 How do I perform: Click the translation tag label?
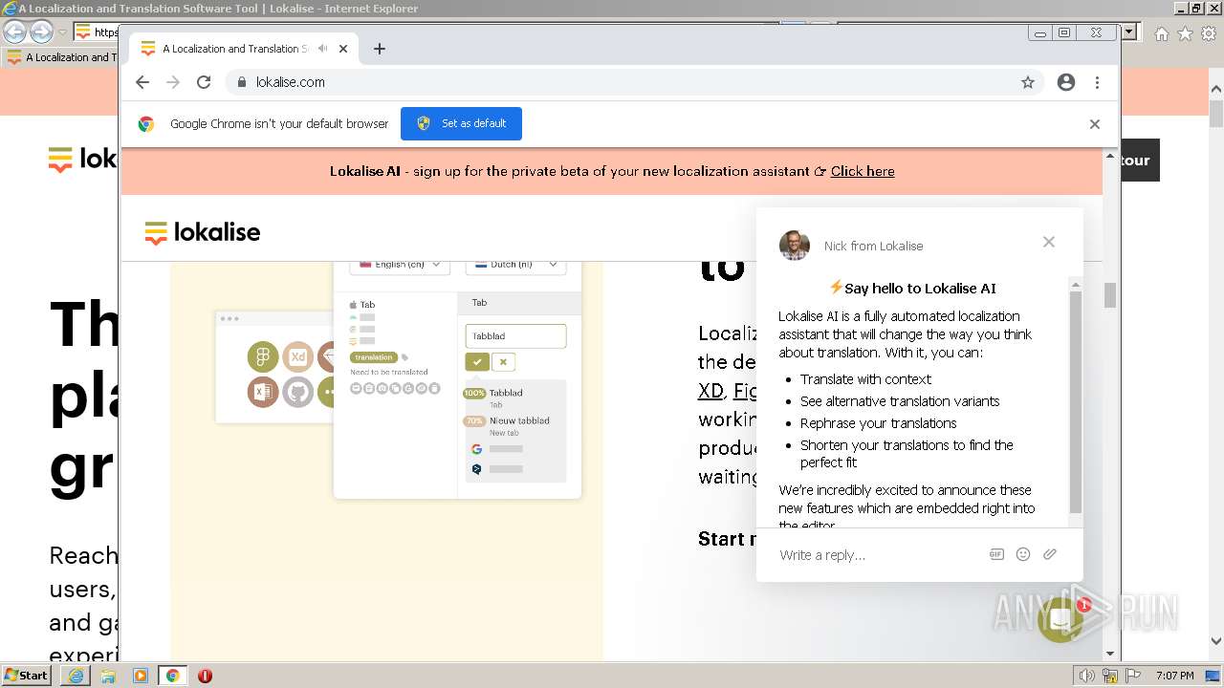click(x=373, y=357)
